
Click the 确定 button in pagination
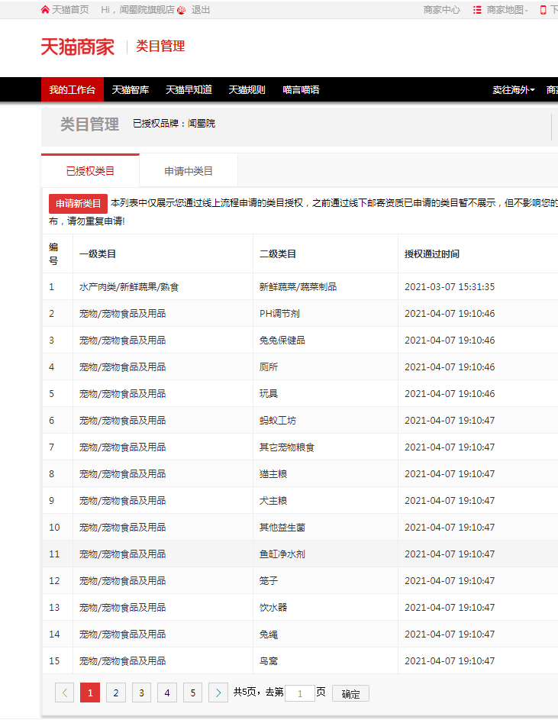(350, 693)
